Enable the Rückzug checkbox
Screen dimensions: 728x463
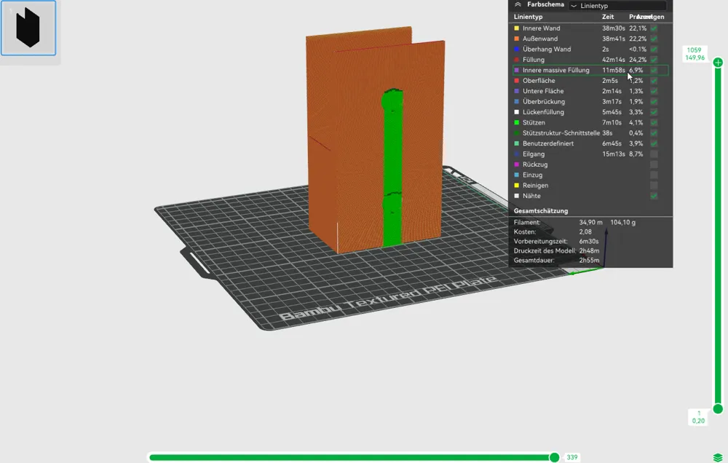654,165
